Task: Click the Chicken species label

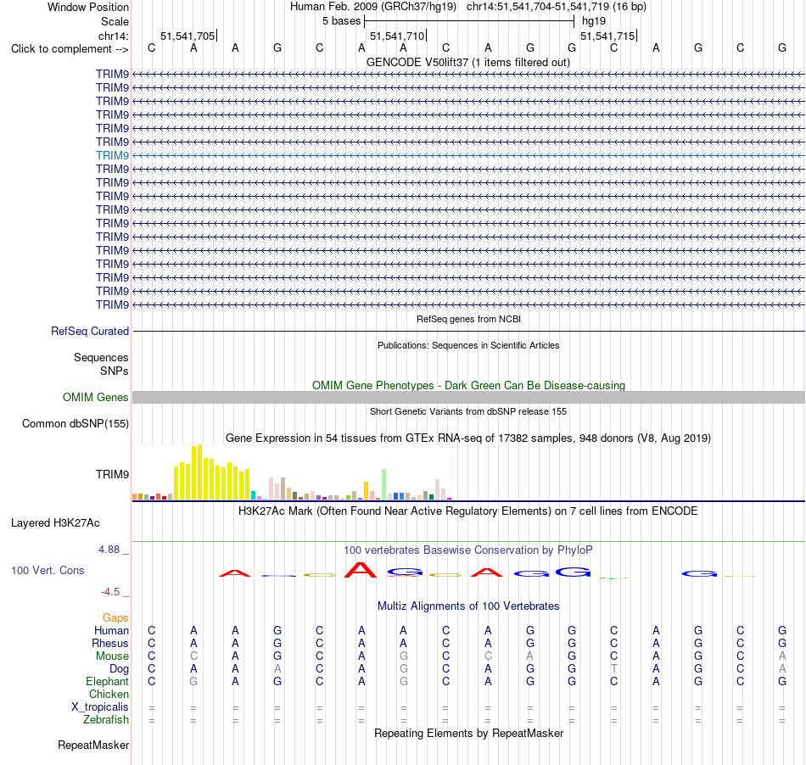Action: coord(109,695)
